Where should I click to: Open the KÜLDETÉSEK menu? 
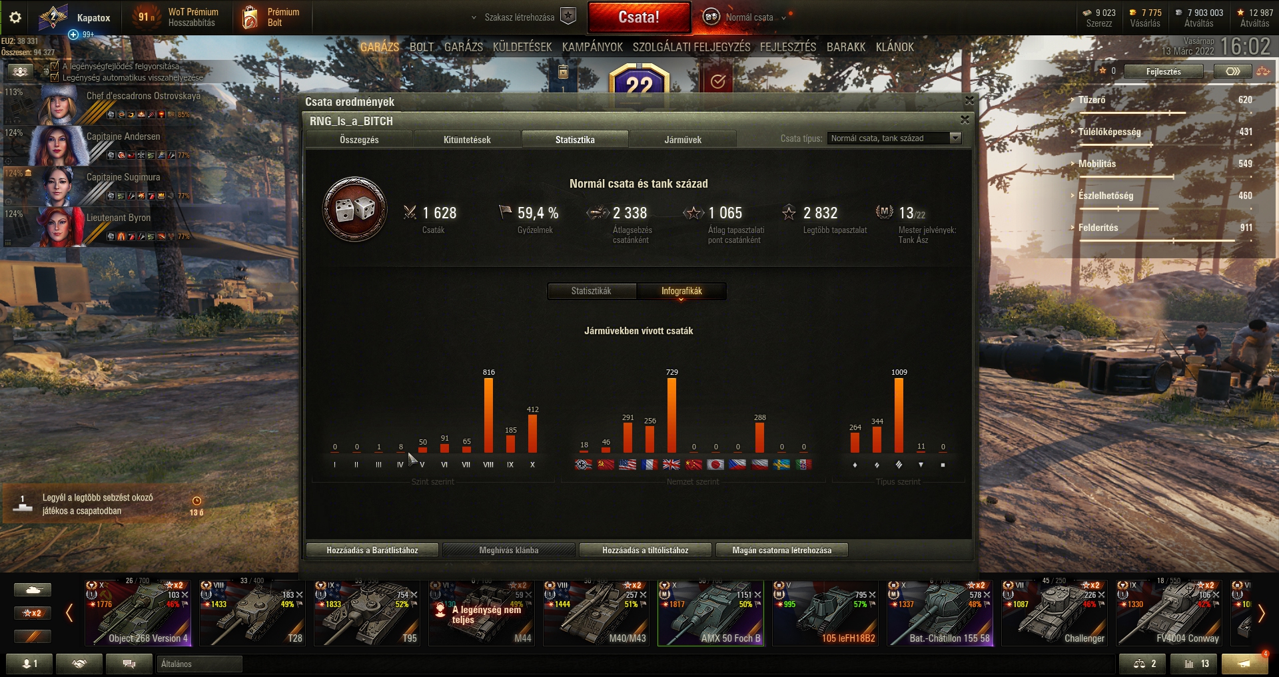point(522,47)
